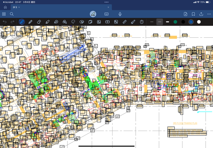Start audio recording with microphone
213x148 pixels.
(120, 14)
